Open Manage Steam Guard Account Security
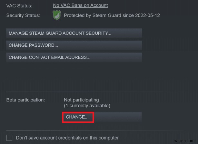Image resolution: width=198 pixels, height=144 pixels. [74, 33]
